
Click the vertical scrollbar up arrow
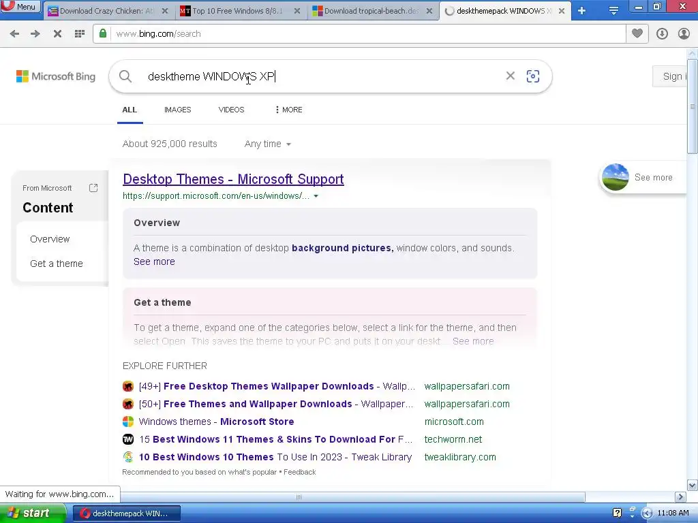(693, 54)
